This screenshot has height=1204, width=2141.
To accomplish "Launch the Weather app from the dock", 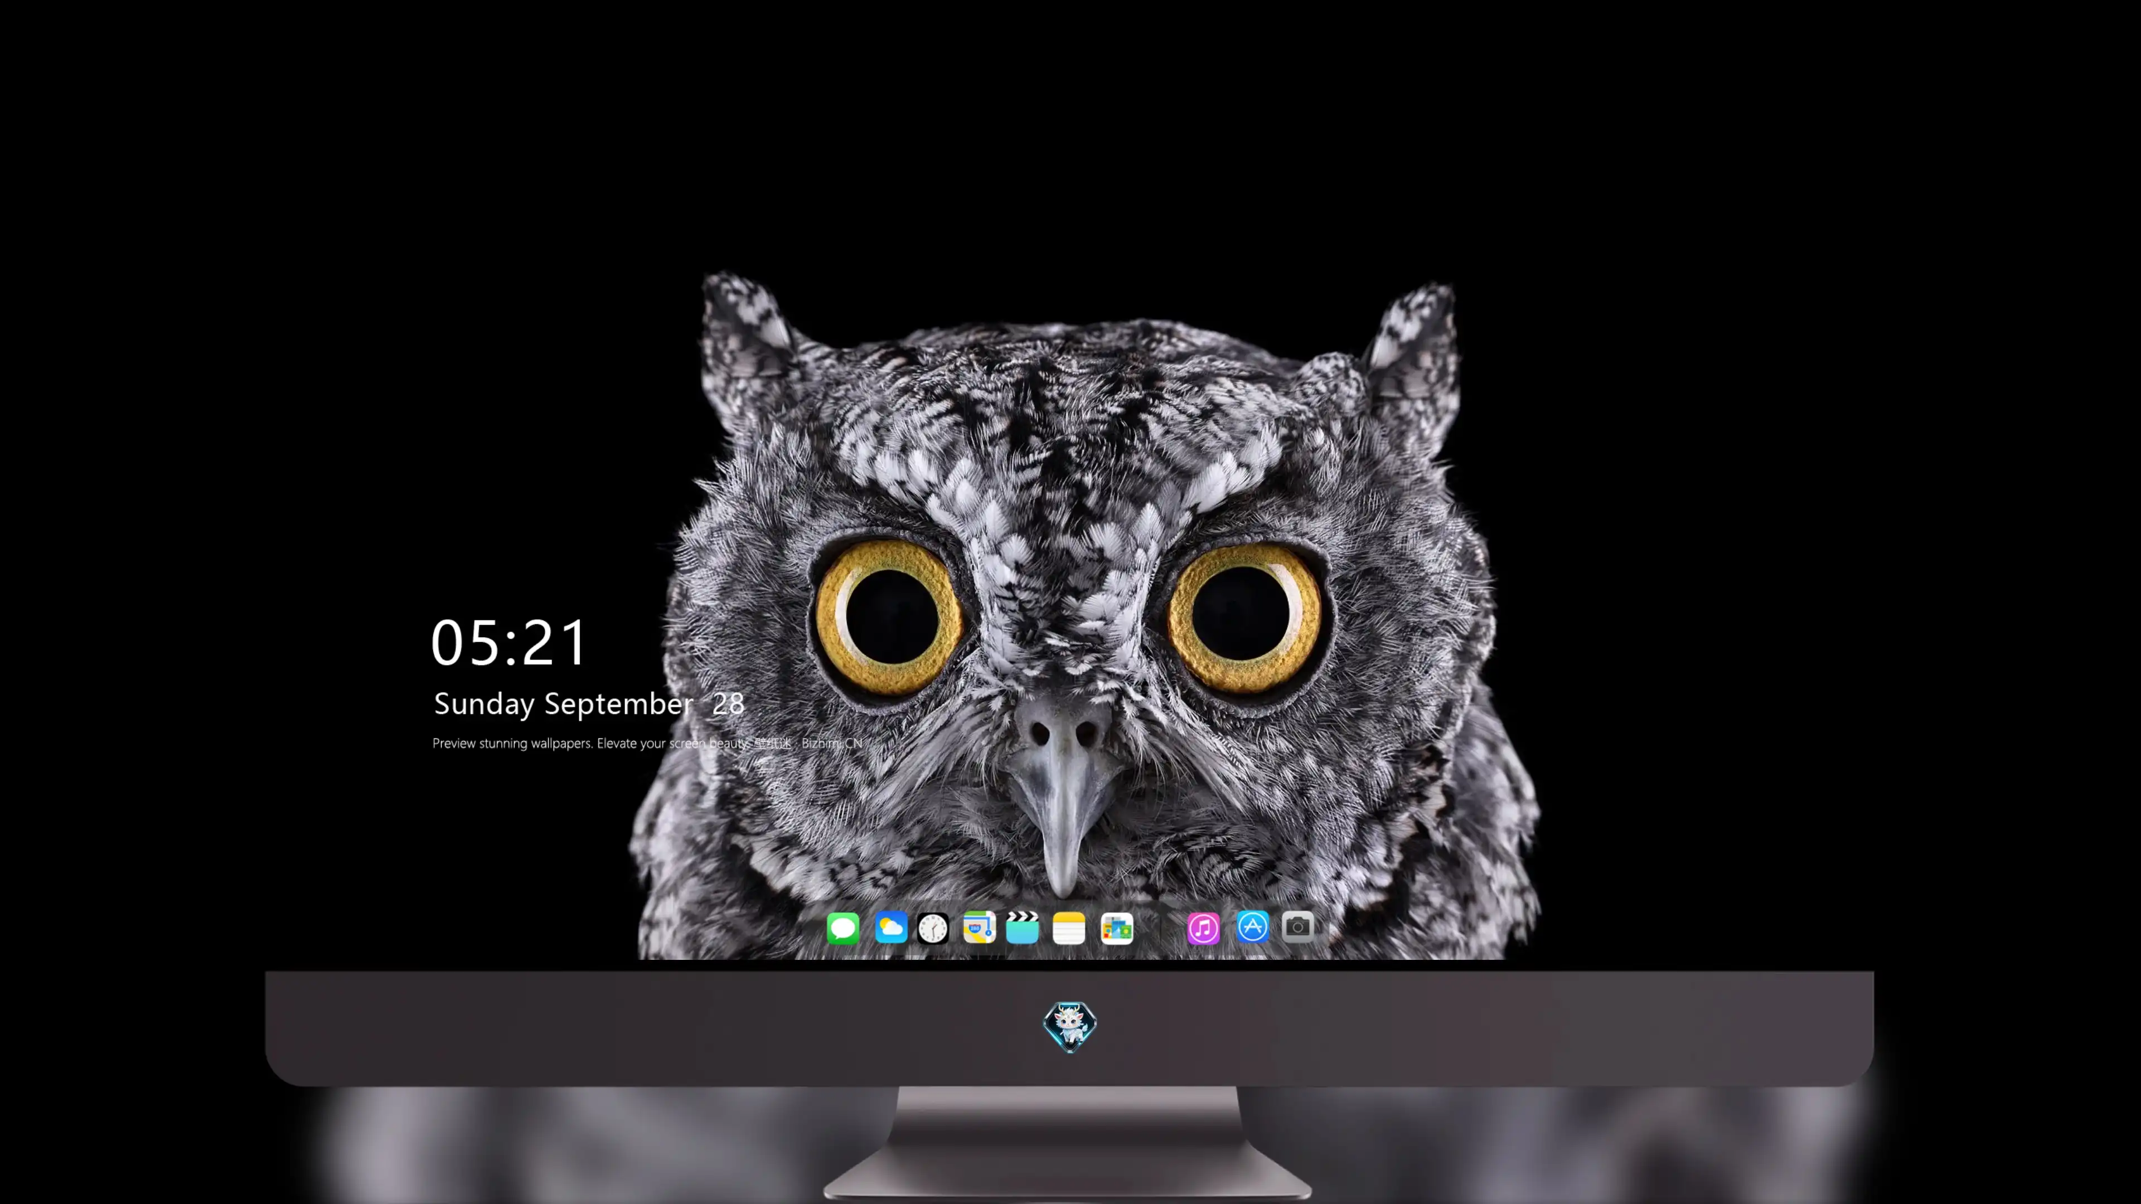I will [890, 928].
